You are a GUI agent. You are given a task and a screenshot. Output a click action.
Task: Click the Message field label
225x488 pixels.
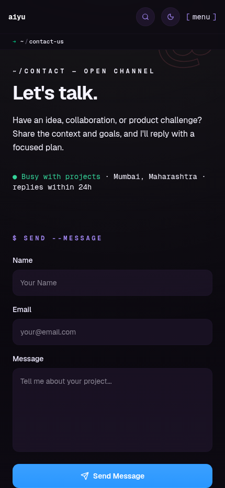click(x=28, y=359)
